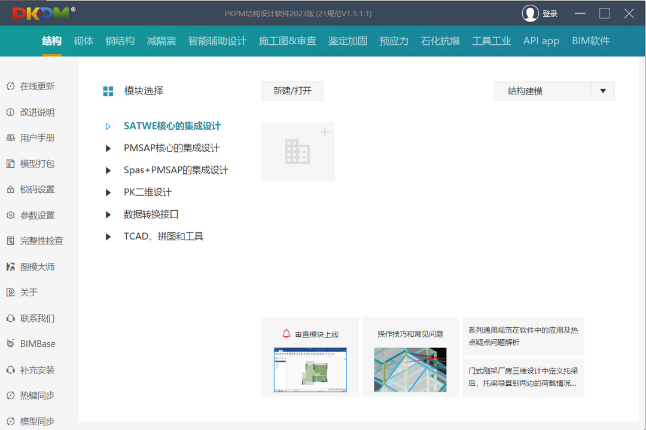Screen dimensions: 646x430
Task: Open the 审查模块上线 thumbnail preview
Action: (310, 369)
